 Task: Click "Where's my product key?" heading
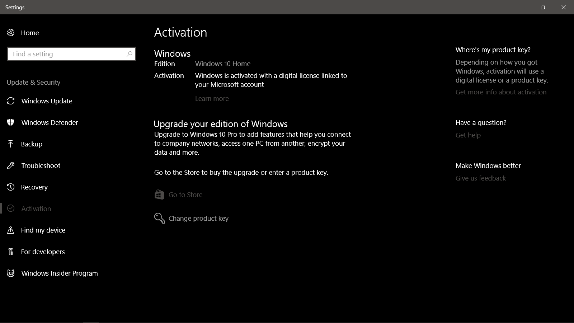pos(493,50)
